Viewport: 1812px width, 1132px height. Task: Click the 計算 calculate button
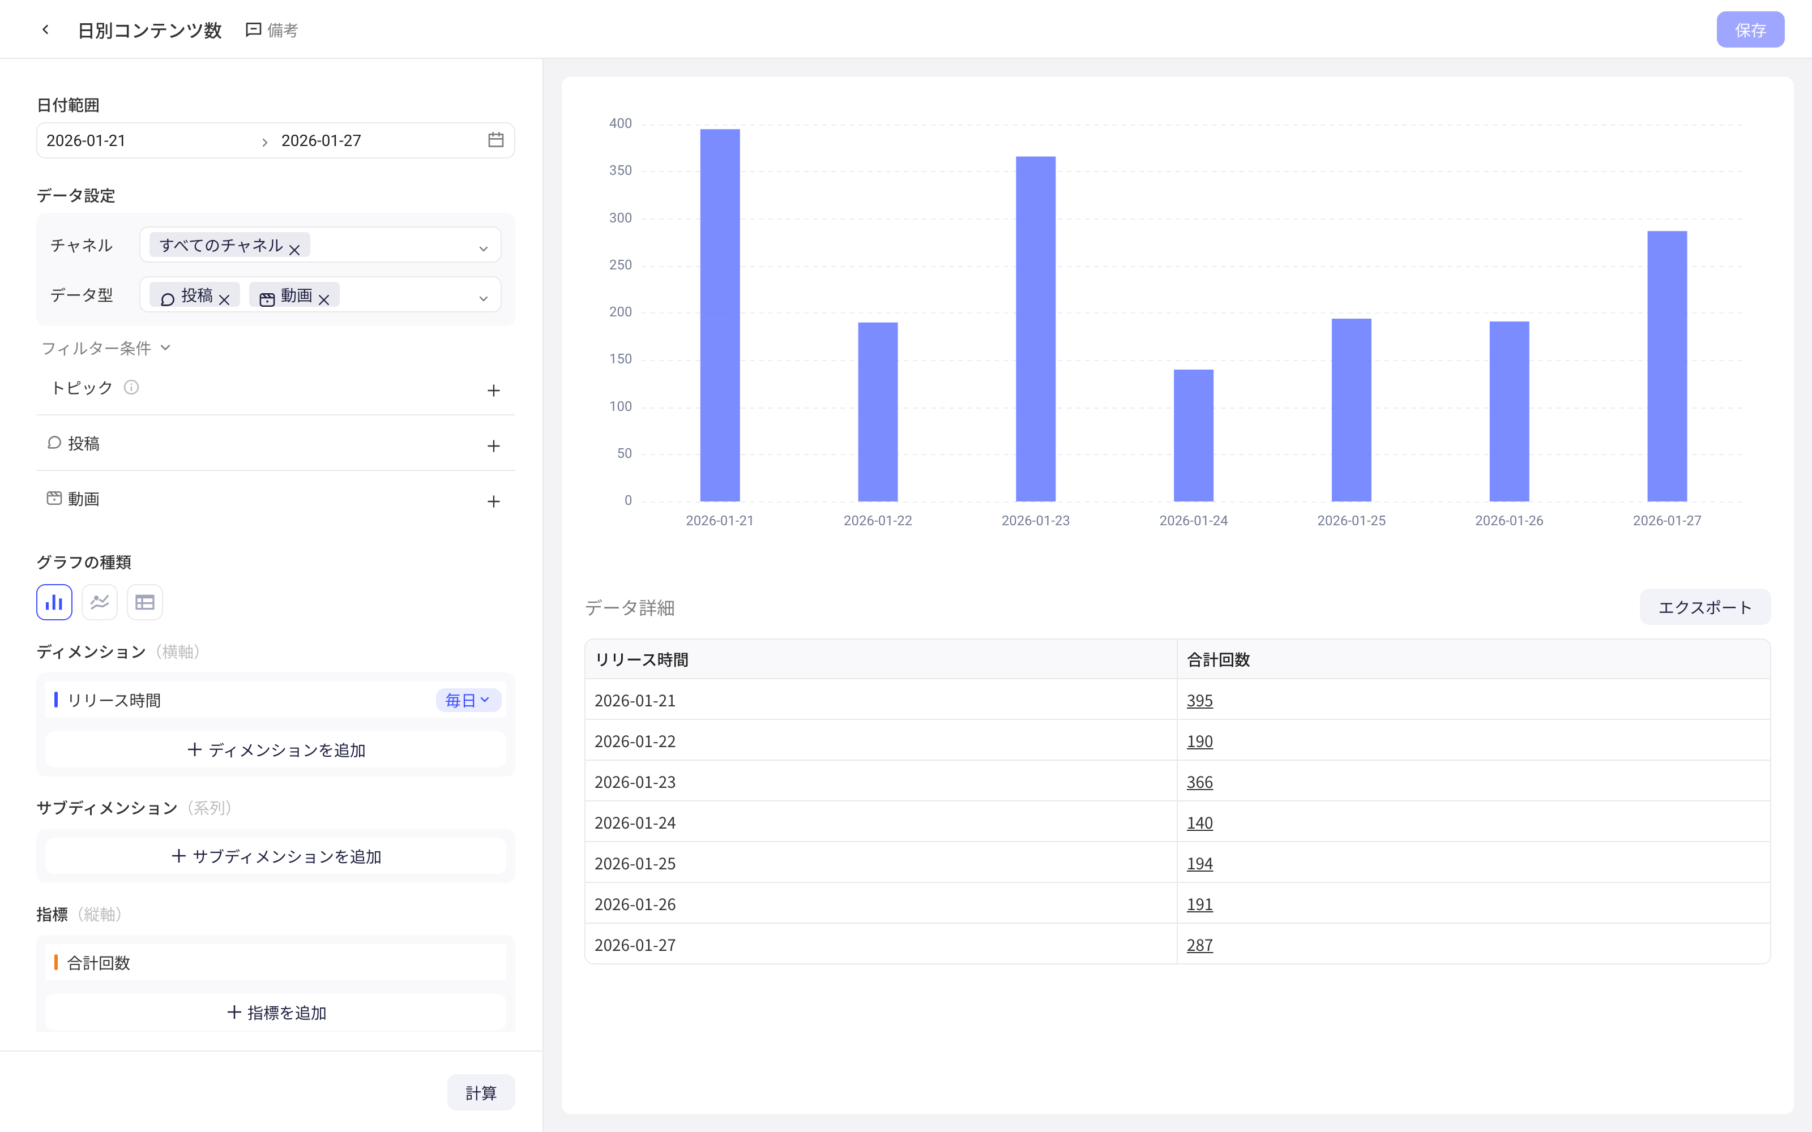click(481, 1092)
